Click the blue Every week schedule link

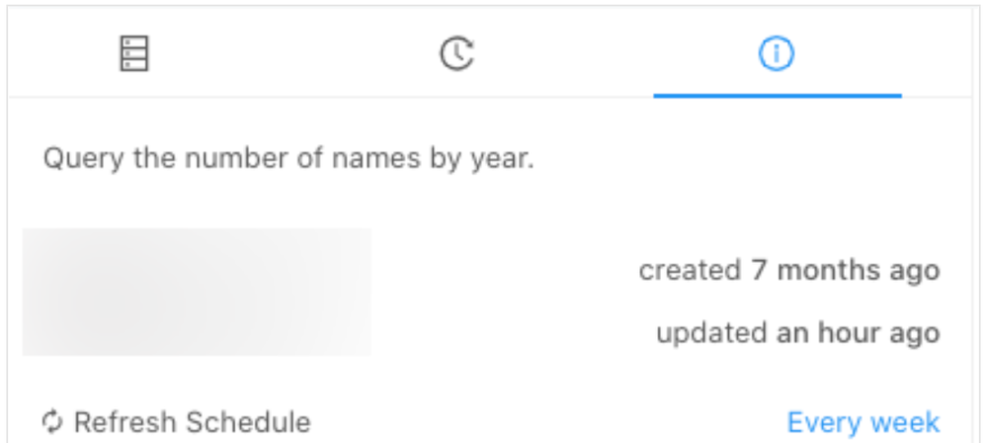point(863,422)
